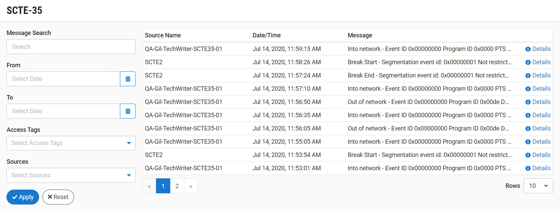Select the SCTE2 source at 11:58:26 AM
The image size is (560, 212).
click(154, 62)
